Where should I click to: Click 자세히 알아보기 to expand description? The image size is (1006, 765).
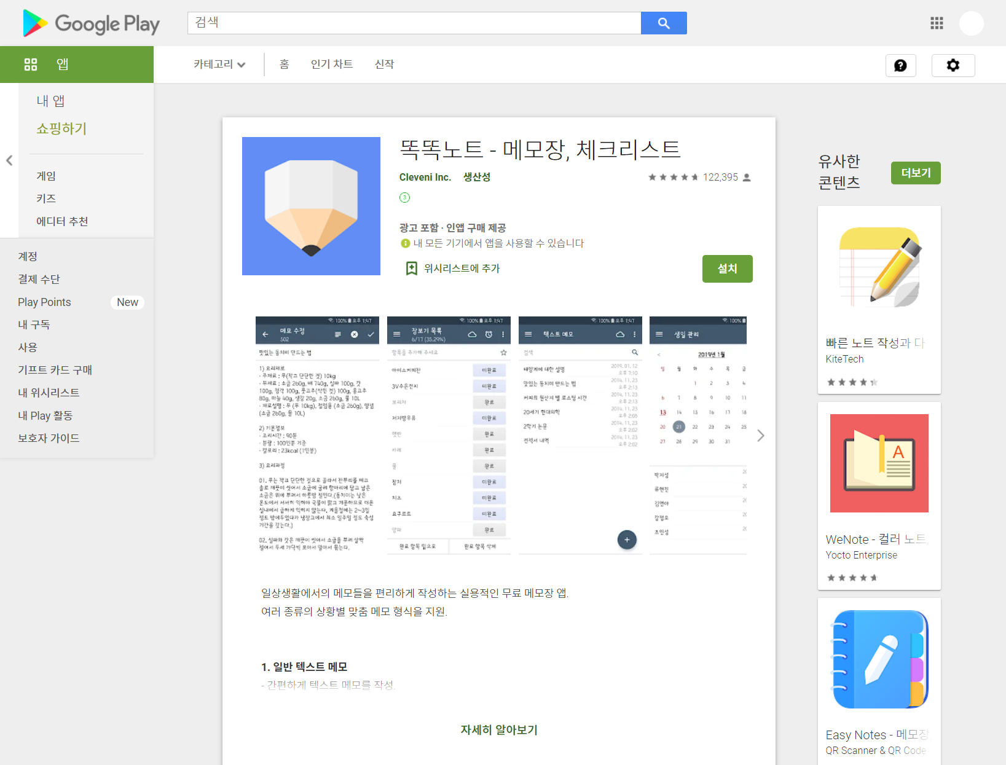click(x=499, y=730)
